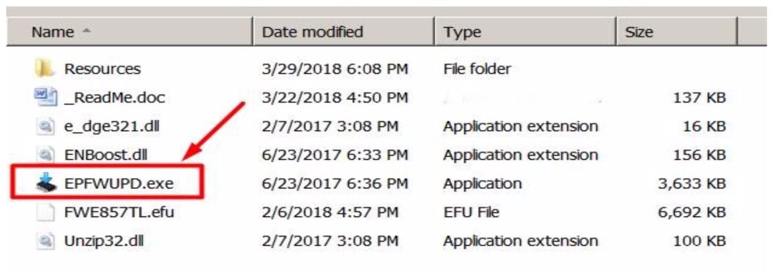
Task: Click the Resources folder icon
Action: (x=45, y=68)
